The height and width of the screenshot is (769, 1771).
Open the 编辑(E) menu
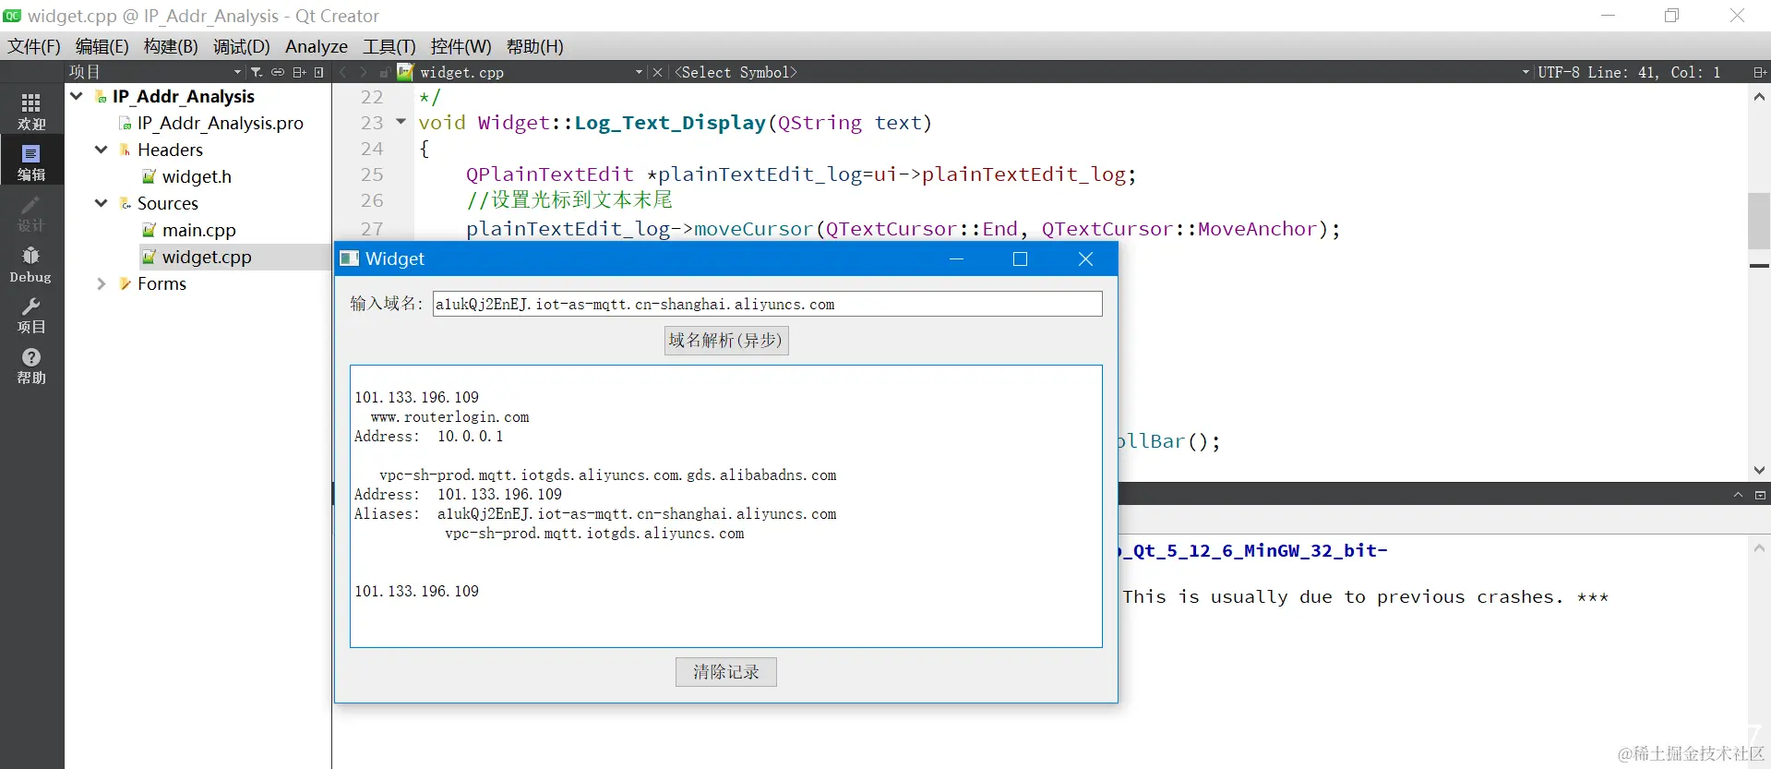click(102, 46)
